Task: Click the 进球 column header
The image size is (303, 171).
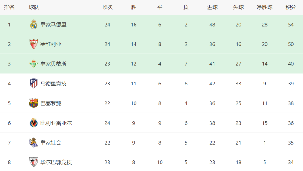Action: pos(212,7)
